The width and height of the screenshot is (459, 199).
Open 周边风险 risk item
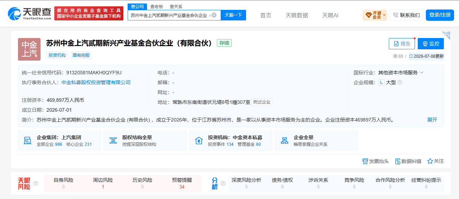click(103, 183)
